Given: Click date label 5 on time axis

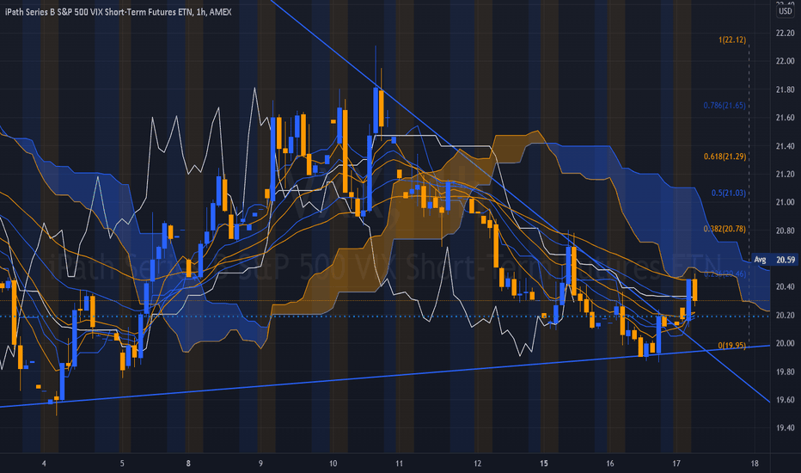Looking at the screenshot, I should 121,464.
